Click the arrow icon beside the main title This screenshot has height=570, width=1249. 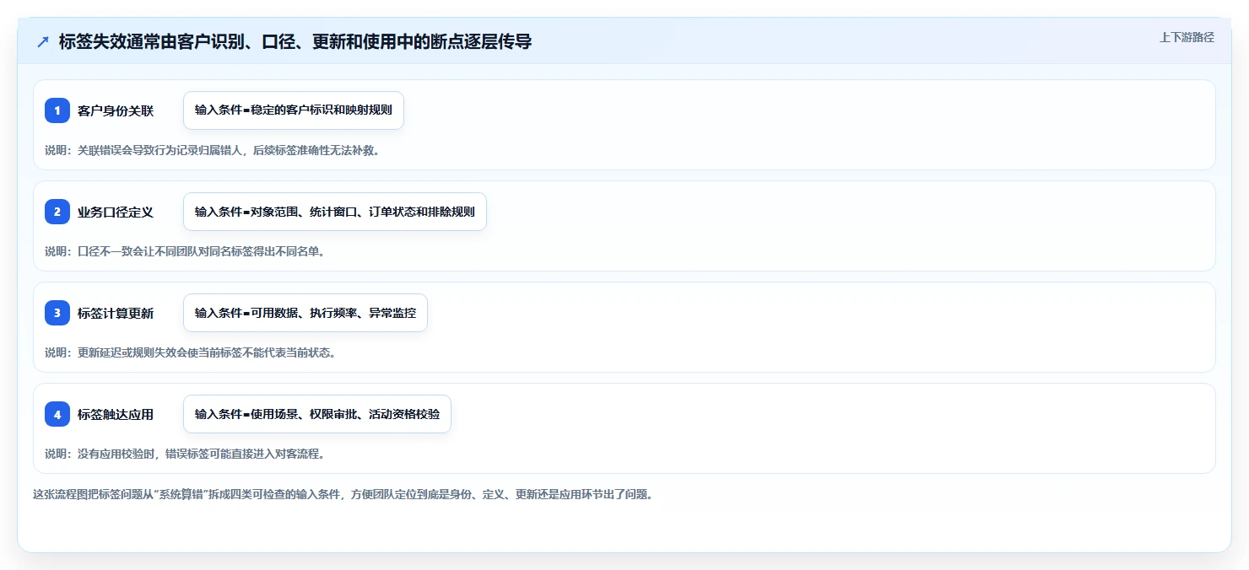pos(43,41)
